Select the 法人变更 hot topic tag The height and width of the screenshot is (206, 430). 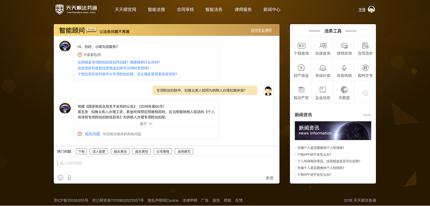[99, 151]
